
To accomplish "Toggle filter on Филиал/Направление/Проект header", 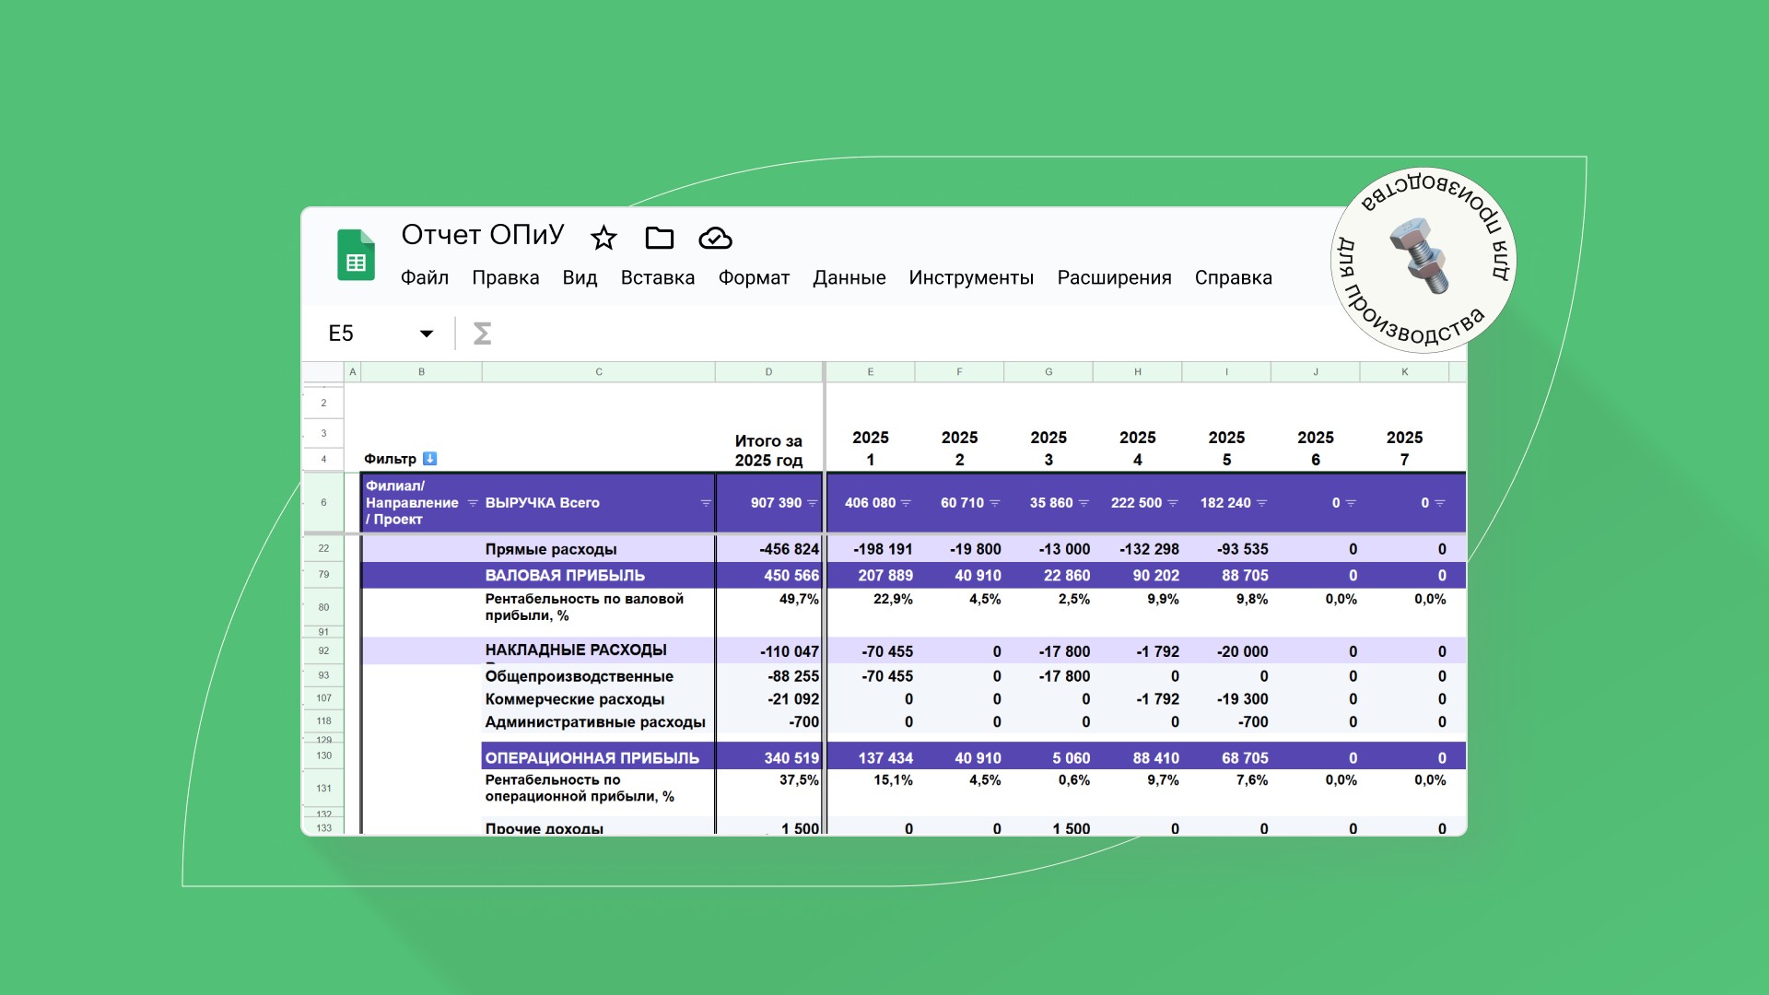I will (473, 503).
